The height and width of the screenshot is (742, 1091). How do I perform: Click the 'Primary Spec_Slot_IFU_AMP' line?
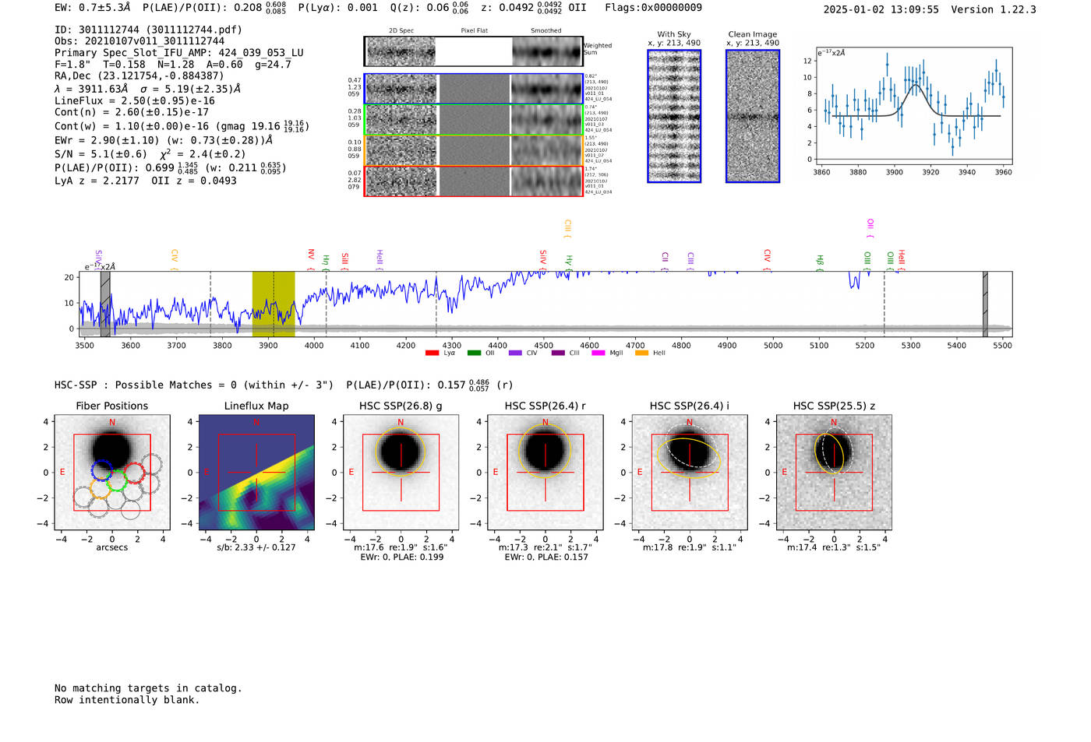coord(179,53)
